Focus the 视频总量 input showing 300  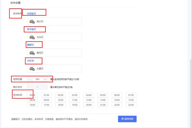(37, 79)
